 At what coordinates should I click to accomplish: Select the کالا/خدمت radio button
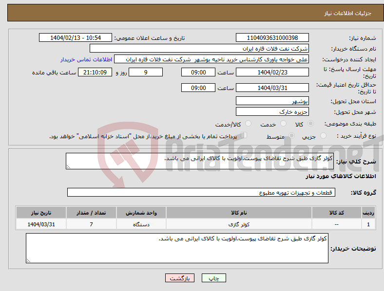pos(249,124)
